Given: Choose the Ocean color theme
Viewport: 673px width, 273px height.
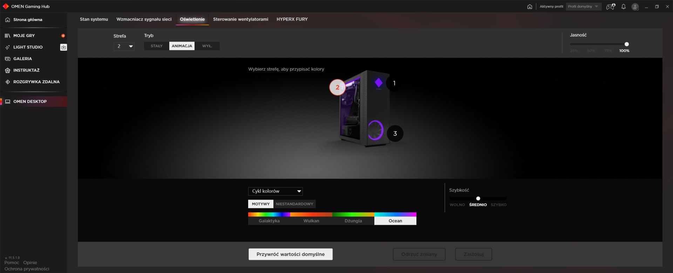Looking at the screenshot, I should coord(395,219).
